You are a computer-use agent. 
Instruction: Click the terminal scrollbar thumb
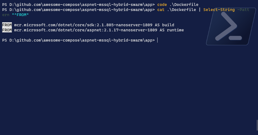tap(257, 125)
